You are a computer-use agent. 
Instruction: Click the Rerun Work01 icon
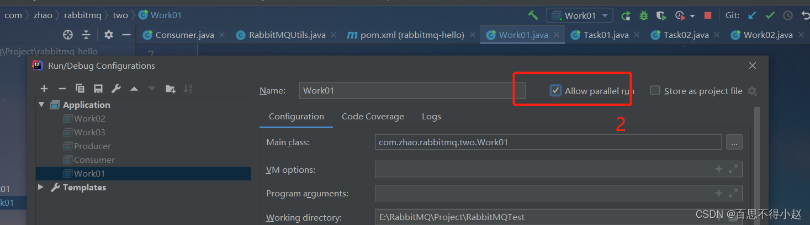[626, 15]
